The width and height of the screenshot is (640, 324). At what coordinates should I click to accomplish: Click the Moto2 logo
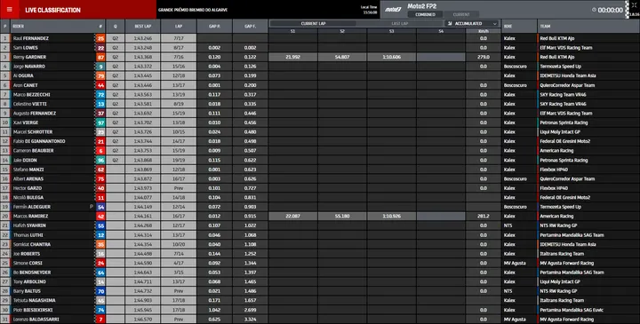click(x=393, y=10)
